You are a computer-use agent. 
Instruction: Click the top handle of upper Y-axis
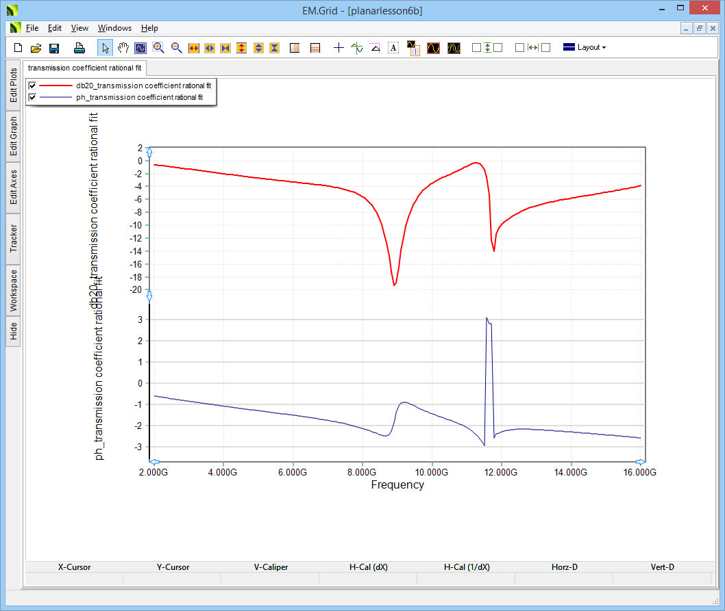click(x=149, y=151)
